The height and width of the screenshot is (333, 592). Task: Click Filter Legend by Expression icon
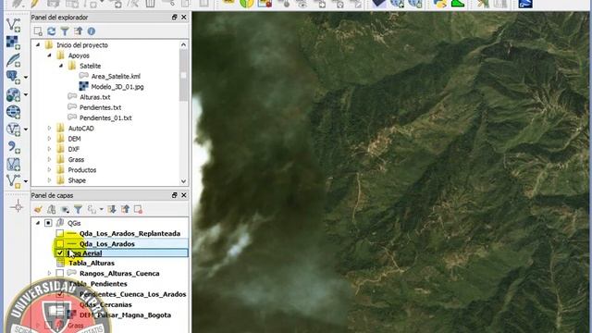pyautogui.click(x=92, y=209)
